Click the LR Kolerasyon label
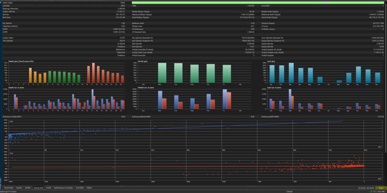 click(x=138, y=29)
